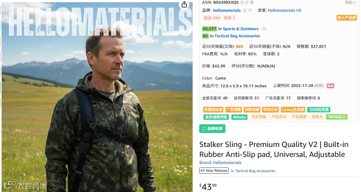Image resolution: width=361 pixels, height=192 pixels.
Task: Open seller Hellomaterials US link
Action: [284, 10]
